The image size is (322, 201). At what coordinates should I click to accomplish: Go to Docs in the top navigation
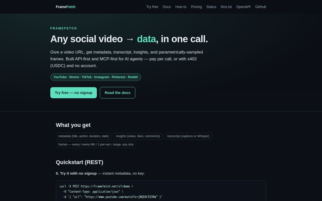coord(167,7)
